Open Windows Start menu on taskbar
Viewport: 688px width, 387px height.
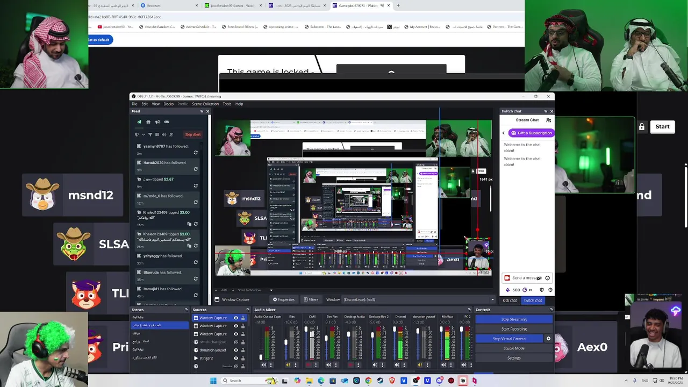tap(213, 381)
